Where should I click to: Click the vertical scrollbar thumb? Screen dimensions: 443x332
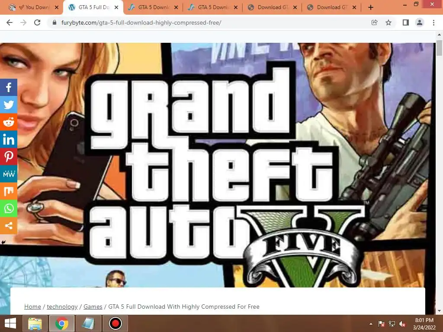point(440,48)
